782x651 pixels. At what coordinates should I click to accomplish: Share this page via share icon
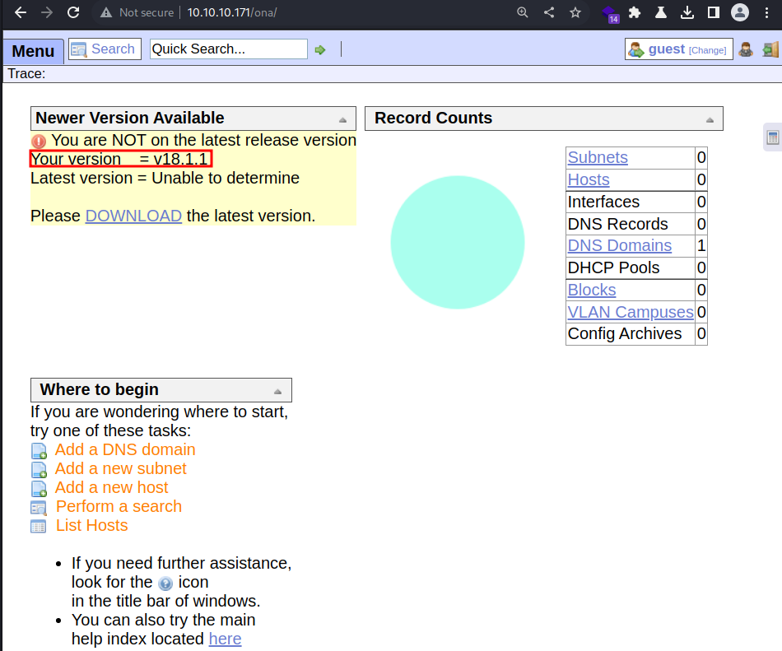pyautogui.click(x=549, y=12)
